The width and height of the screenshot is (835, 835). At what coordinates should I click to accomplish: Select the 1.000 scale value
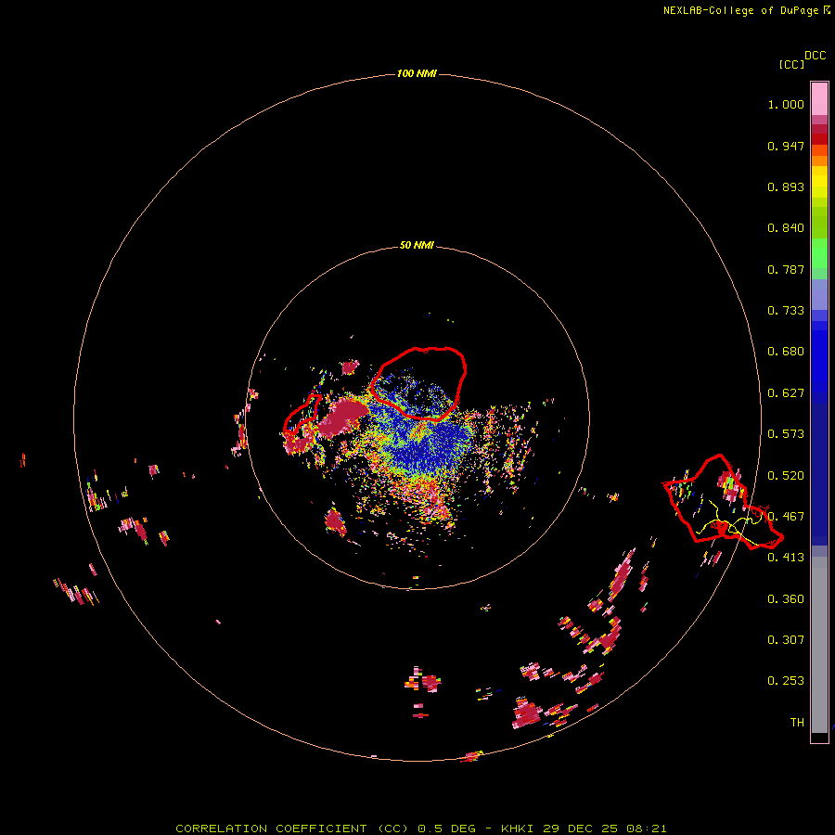[786, 104]
